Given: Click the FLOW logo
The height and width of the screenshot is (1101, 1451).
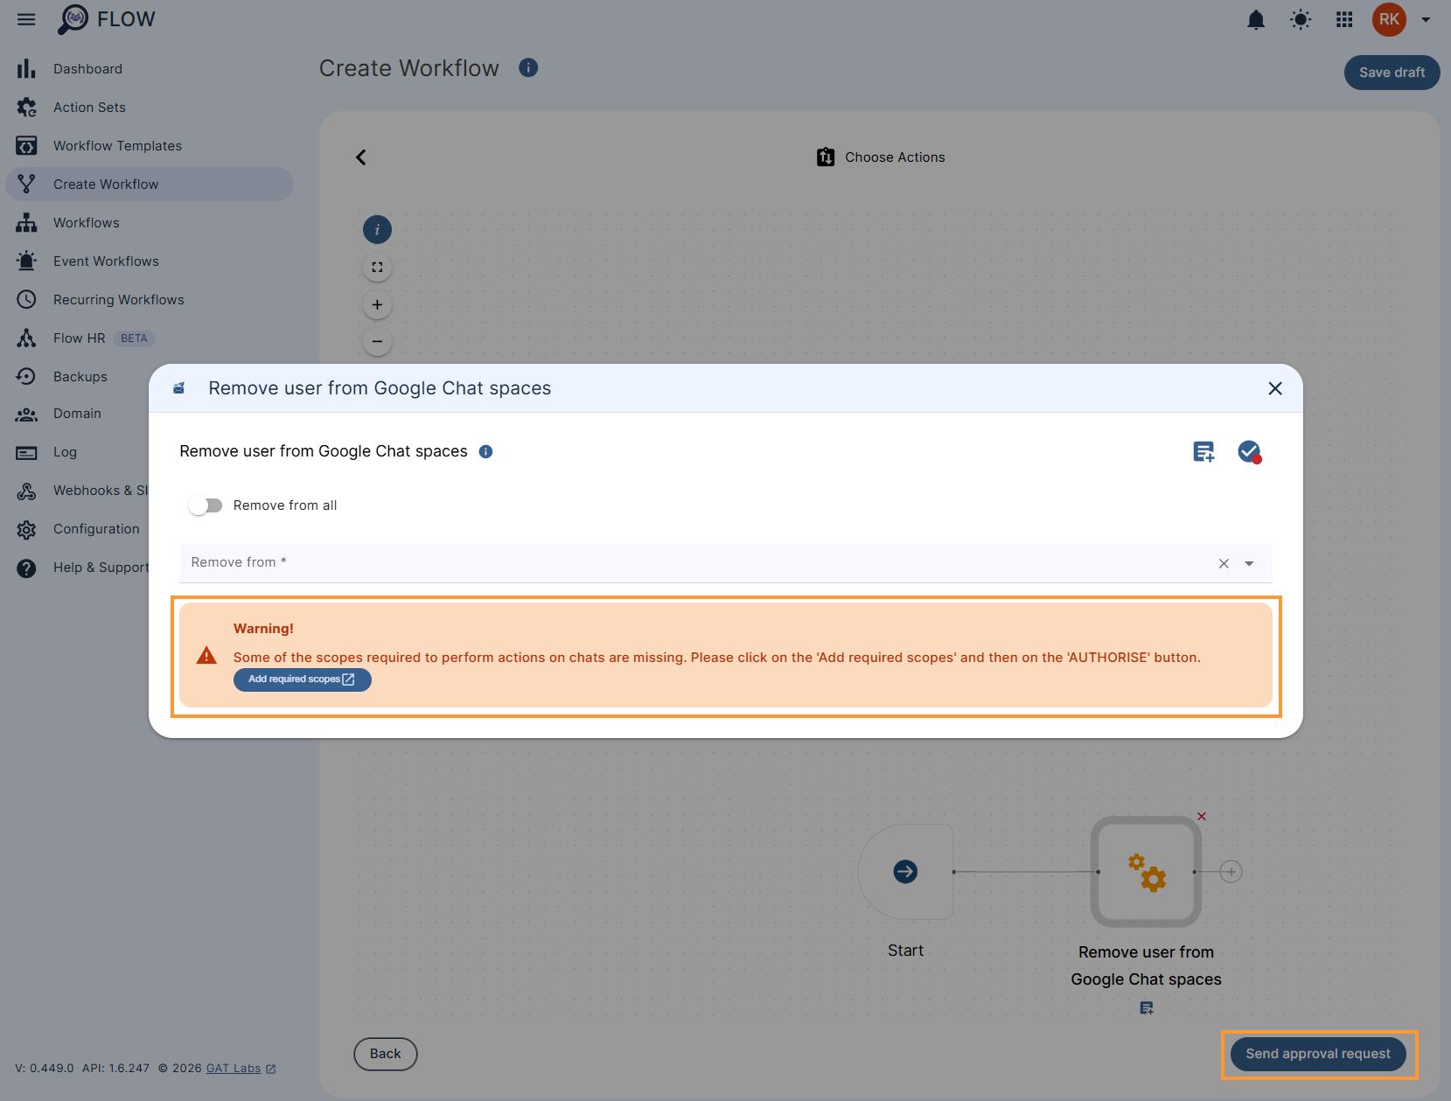Looking at the screenshot, I should click(106, 19).
